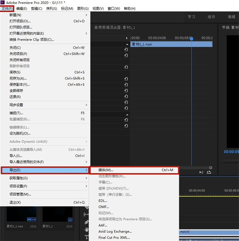Choose 还原(R) menu item
Image resolution: width=239 pixels, height=241 pixels.
tap(45, 97)
